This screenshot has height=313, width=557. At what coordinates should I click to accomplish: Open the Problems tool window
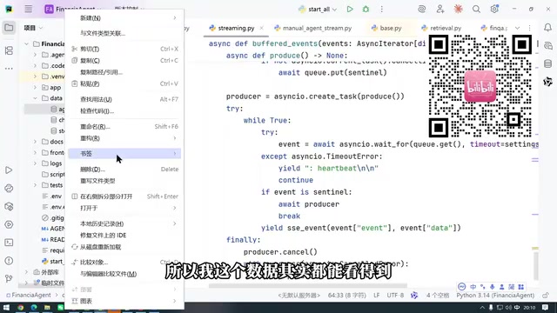(x=9, y=261)
